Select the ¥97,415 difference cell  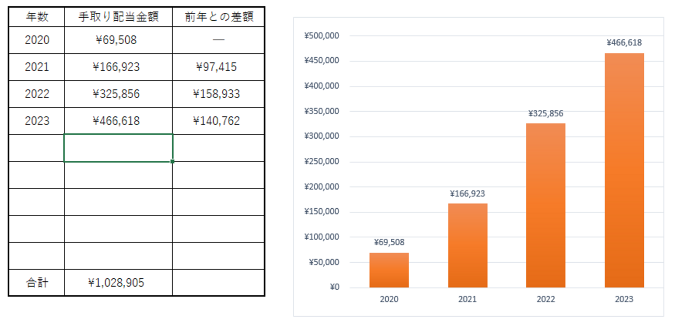(x=217, y=66)
